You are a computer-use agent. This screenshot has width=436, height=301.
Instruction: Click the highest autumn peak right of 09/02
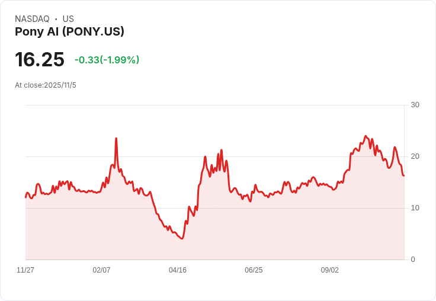click(x=366, y=136)
